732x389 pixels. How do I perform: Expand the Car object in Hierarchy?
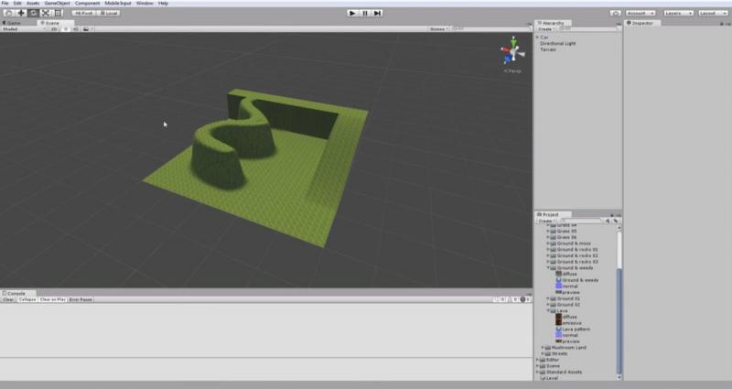[537, 37]
